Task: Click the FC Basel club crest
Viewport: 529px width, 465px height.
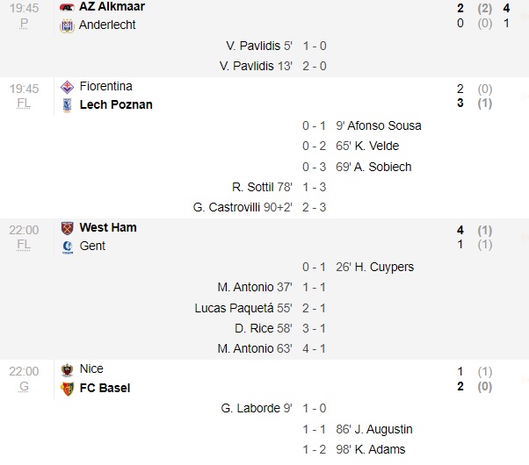Action: [x=67, y=388]
